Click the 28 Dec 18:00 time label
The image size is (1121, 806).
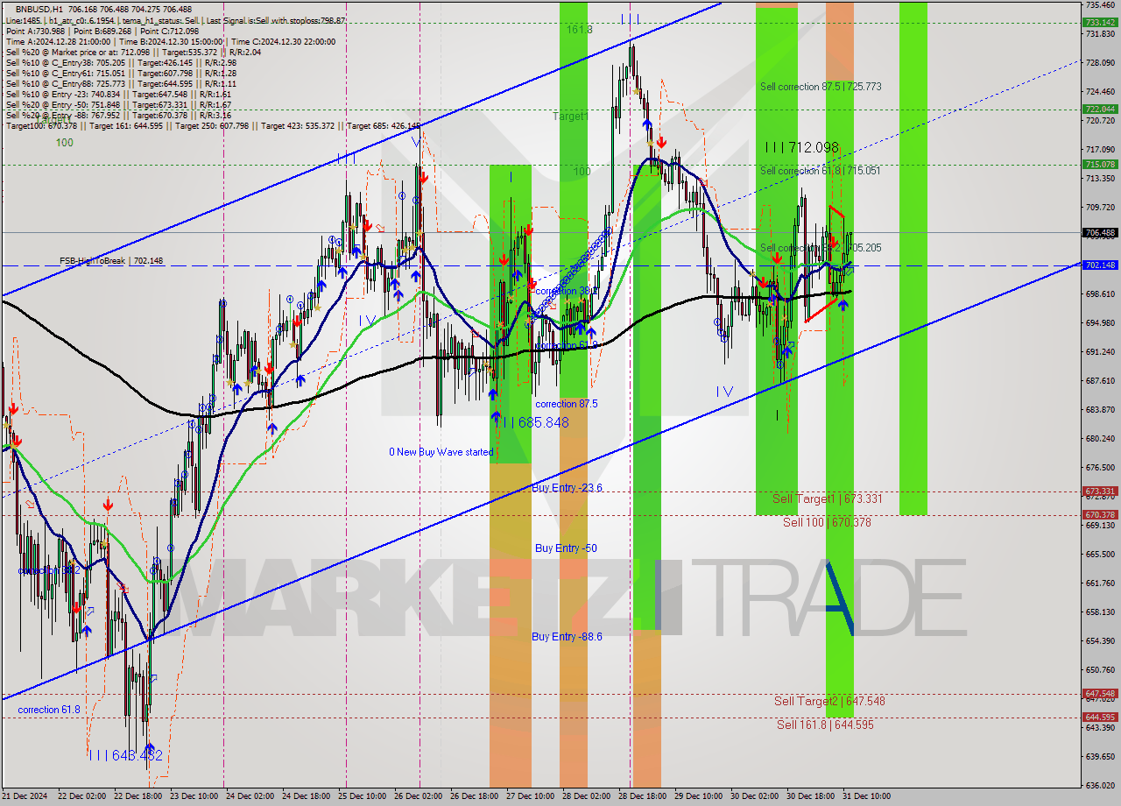(642, 796)
